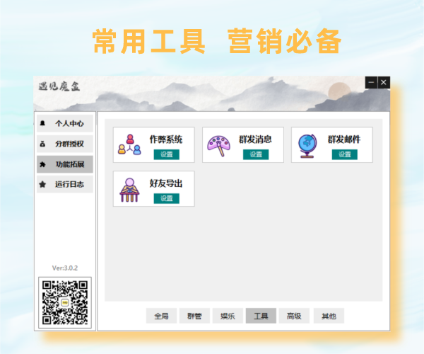Click the star icon beside 运行日志
The image size is (424, 354).
42,185
